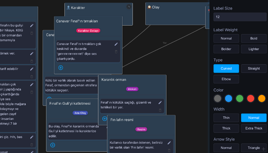Add item to Karanlık orman card
This screenshot has height=153, width=268.
pyautogui.click(x=105, y=119)
